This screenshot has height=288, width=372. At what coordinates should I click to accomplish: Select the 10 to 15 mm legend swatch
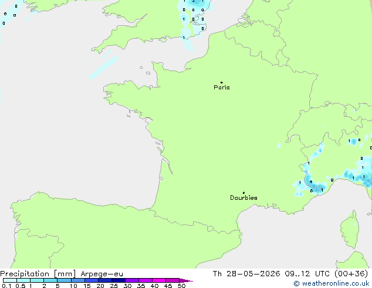point(78,280)
